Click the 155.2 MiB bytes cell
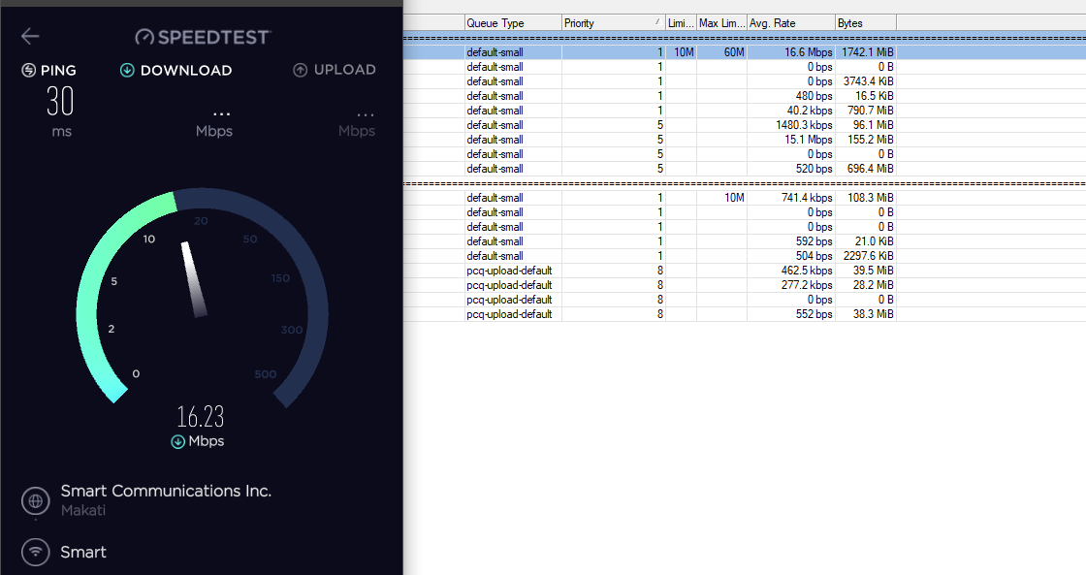The height and width of the screenshot is (575, 1086). (x=866, y=140)
